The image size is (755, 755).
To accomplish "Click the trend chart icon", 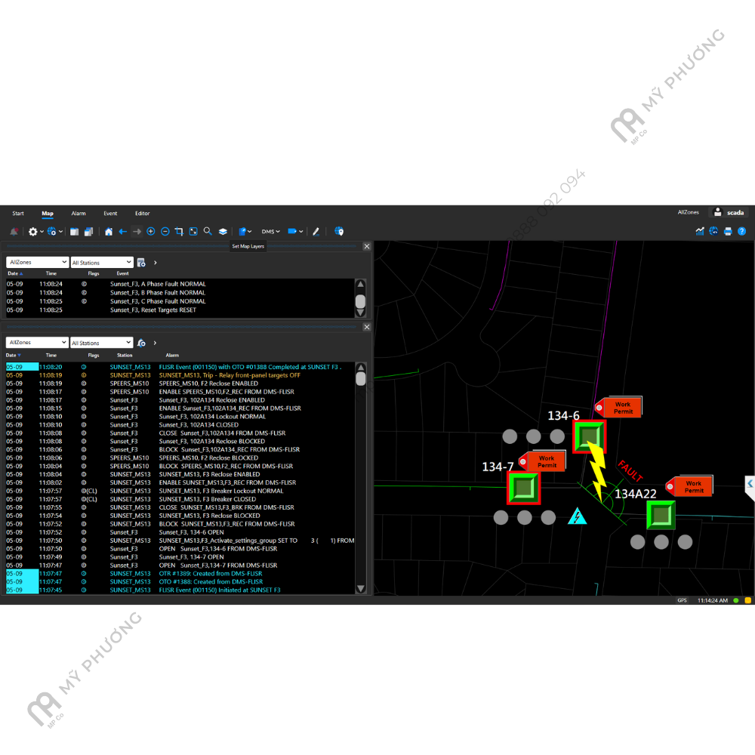I will coord(700,232).
